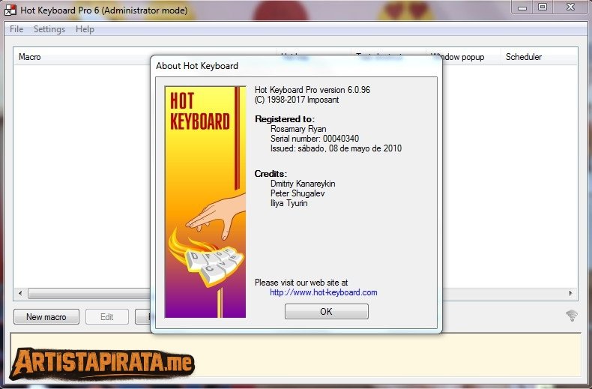Image resolution: width=592 pixels, height=389 pixels.
Task: Open the File menu
Action: 16,29
